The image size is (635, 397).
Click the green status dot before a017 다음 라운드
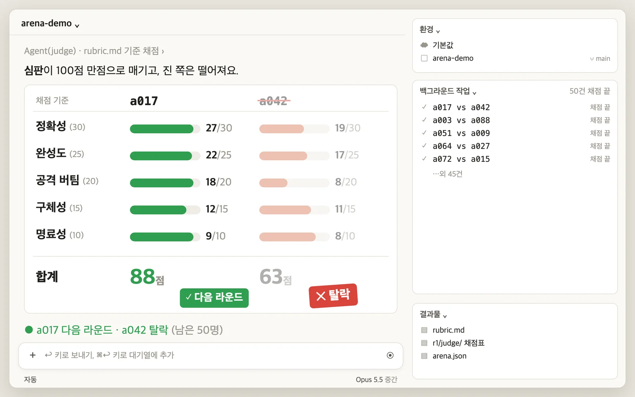pyautogui.click(x=29, y=330)
